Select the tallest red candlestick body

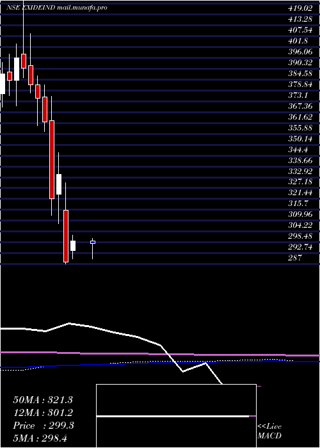click(x=52, y=160)
